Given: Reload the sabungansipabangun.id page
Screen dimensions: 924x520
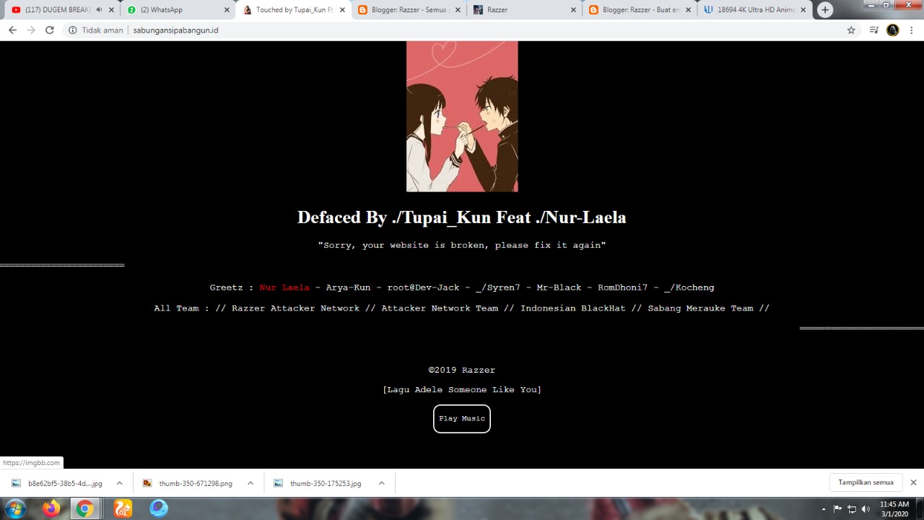Looking at the screenshot, I should (49, 30).
